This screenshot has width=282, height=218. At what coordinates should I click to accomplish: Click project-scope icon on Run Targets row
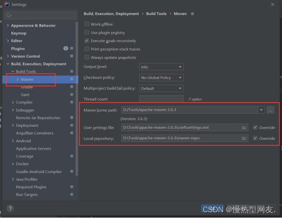(x=72, y=195)
